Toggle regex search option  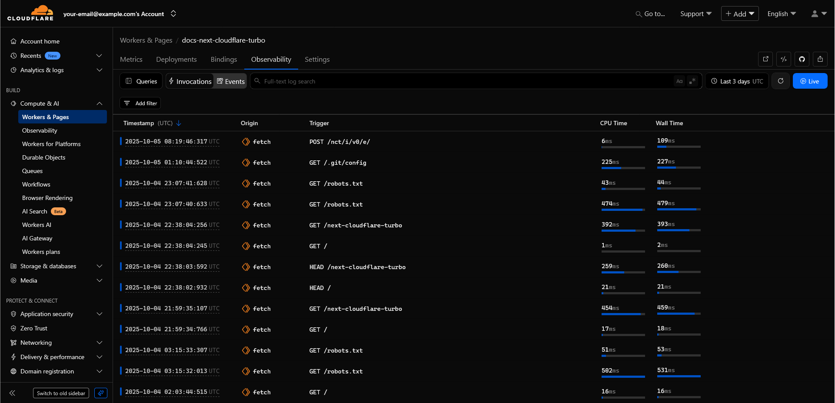(692, 81)
